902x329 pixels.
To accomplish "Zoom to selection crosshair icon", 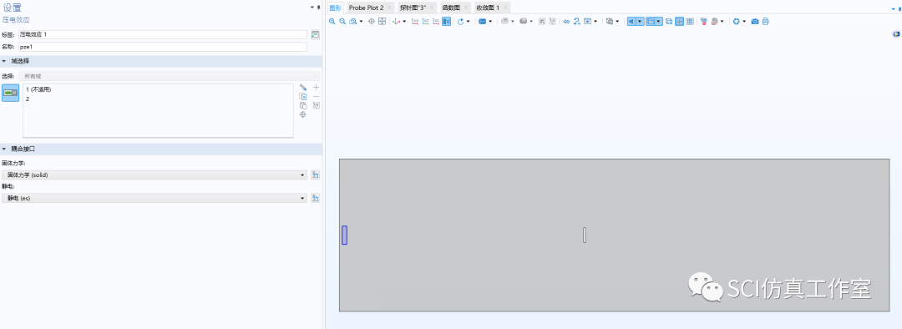I will (x=372, y=21).
